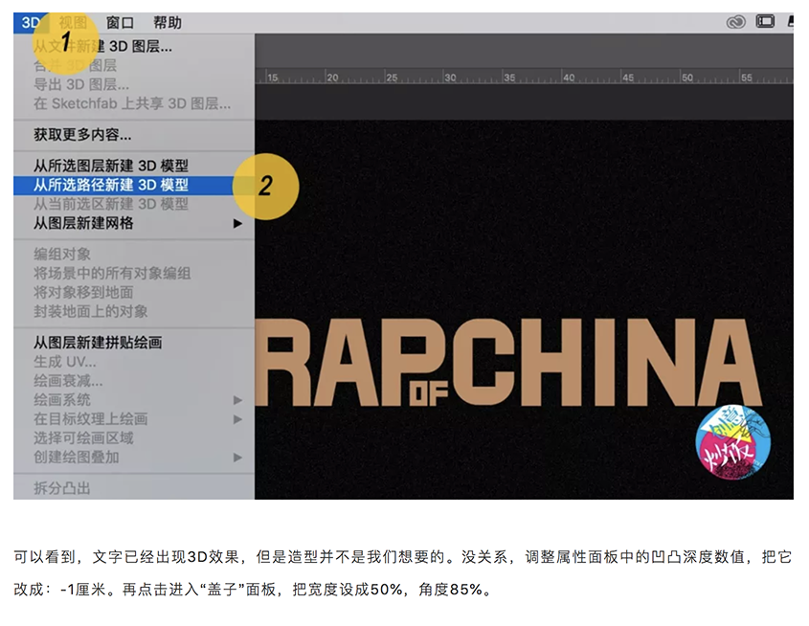
Task: Click 生成 UV... menu entry
Action: coord(65,362)
